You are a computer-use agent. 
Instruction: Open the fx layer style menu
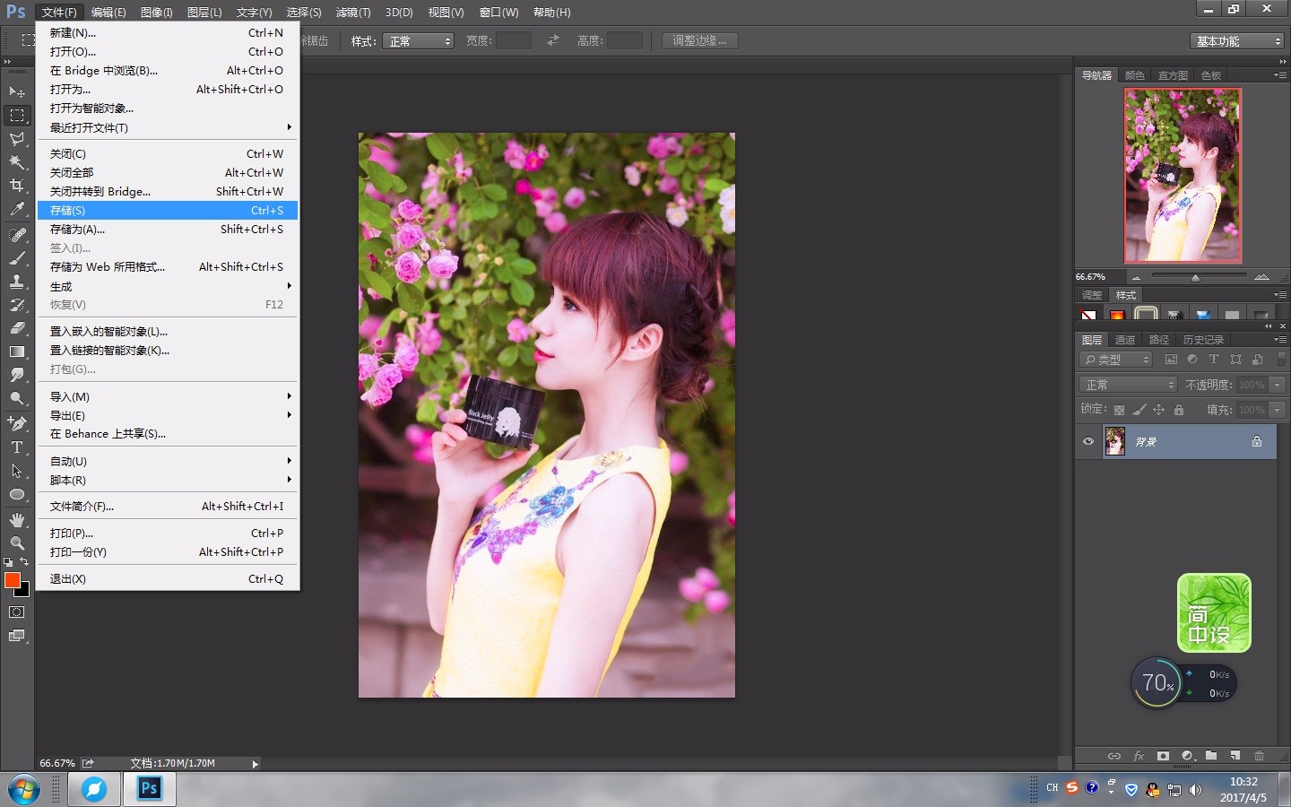coord(1139,756)
